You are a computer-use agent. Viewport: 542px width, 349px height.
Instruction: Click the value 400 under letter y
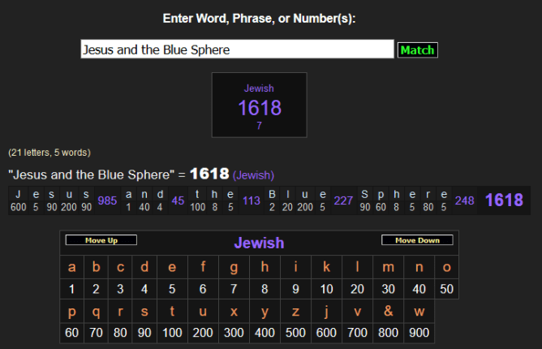click(265, 333)
